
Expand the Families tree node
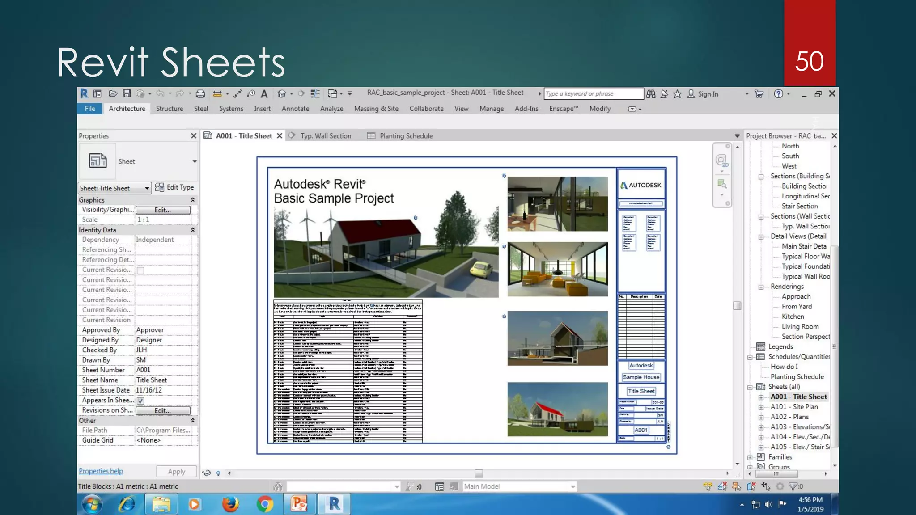coord(750,457)
